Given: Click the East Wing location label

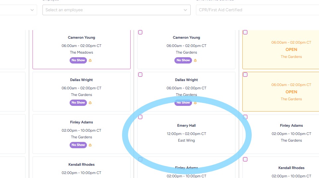Looking at the screenshot, I should point(186,141).
